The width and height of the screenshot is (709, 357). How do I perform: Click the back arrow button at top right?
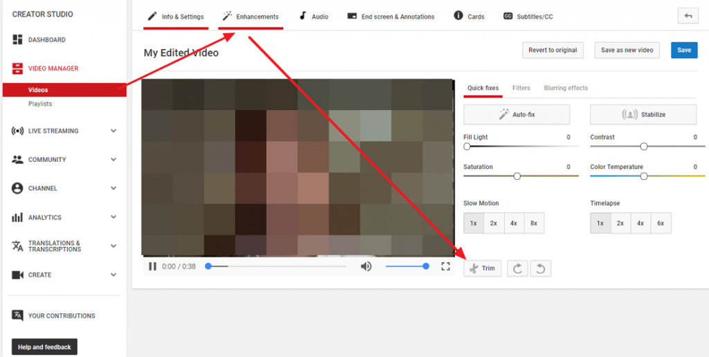click(x=688, y=16)
